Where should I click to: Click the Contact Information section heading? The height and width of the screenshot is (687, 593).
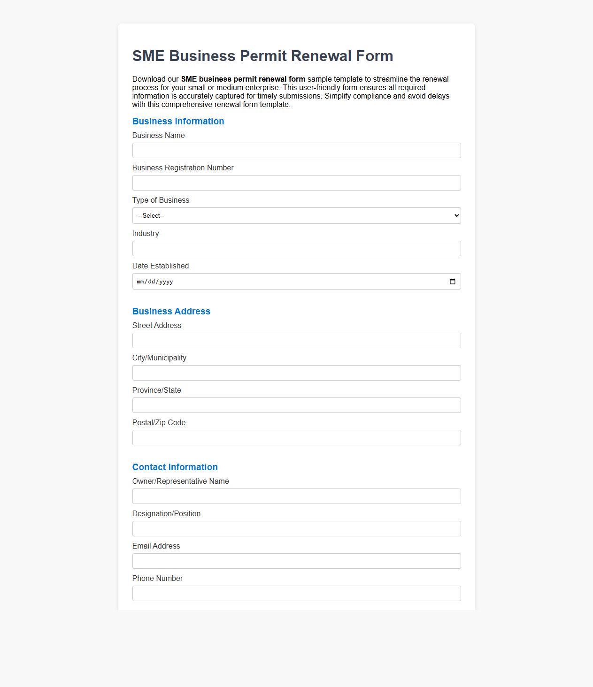coord(175,467)
